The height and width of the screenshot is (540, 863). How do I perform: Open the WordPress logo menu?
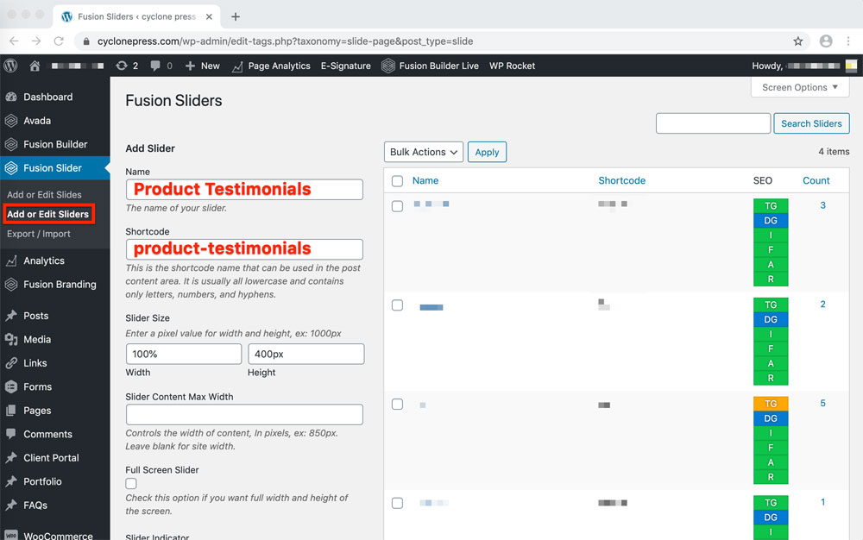10,66
